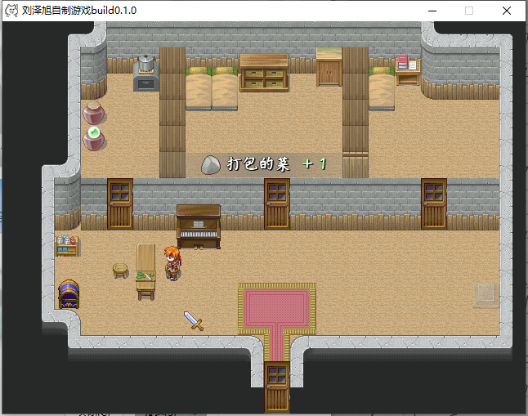Click the window title 刘泽旭自制游戏build0.1.0
Image resolution: width=528 pixels, height=416 pixels.
tap(79, 11)
